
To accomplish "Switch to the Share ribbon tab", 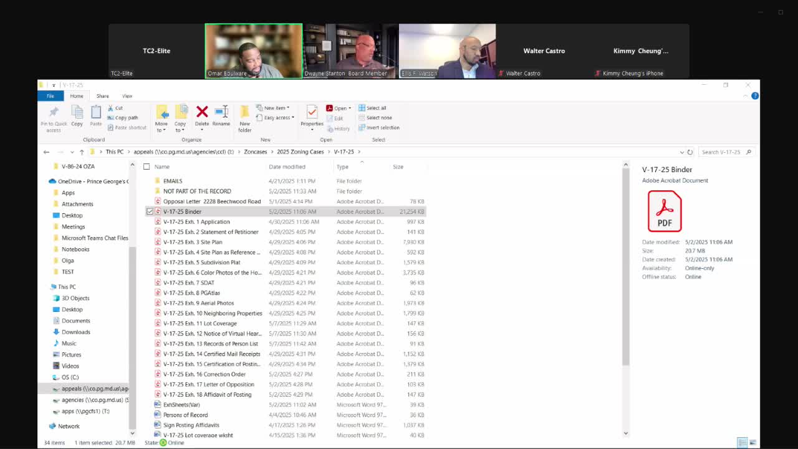I will [102, 96].
